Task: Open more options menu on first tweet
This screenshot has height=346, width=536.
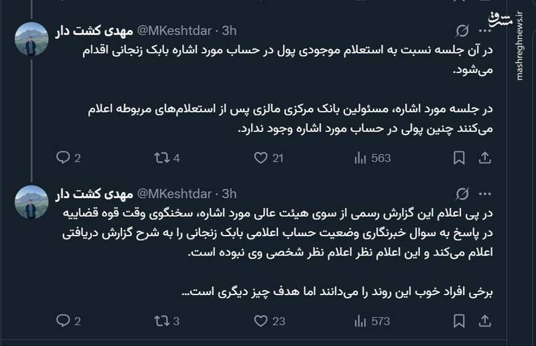Action: tap(484, 31)
